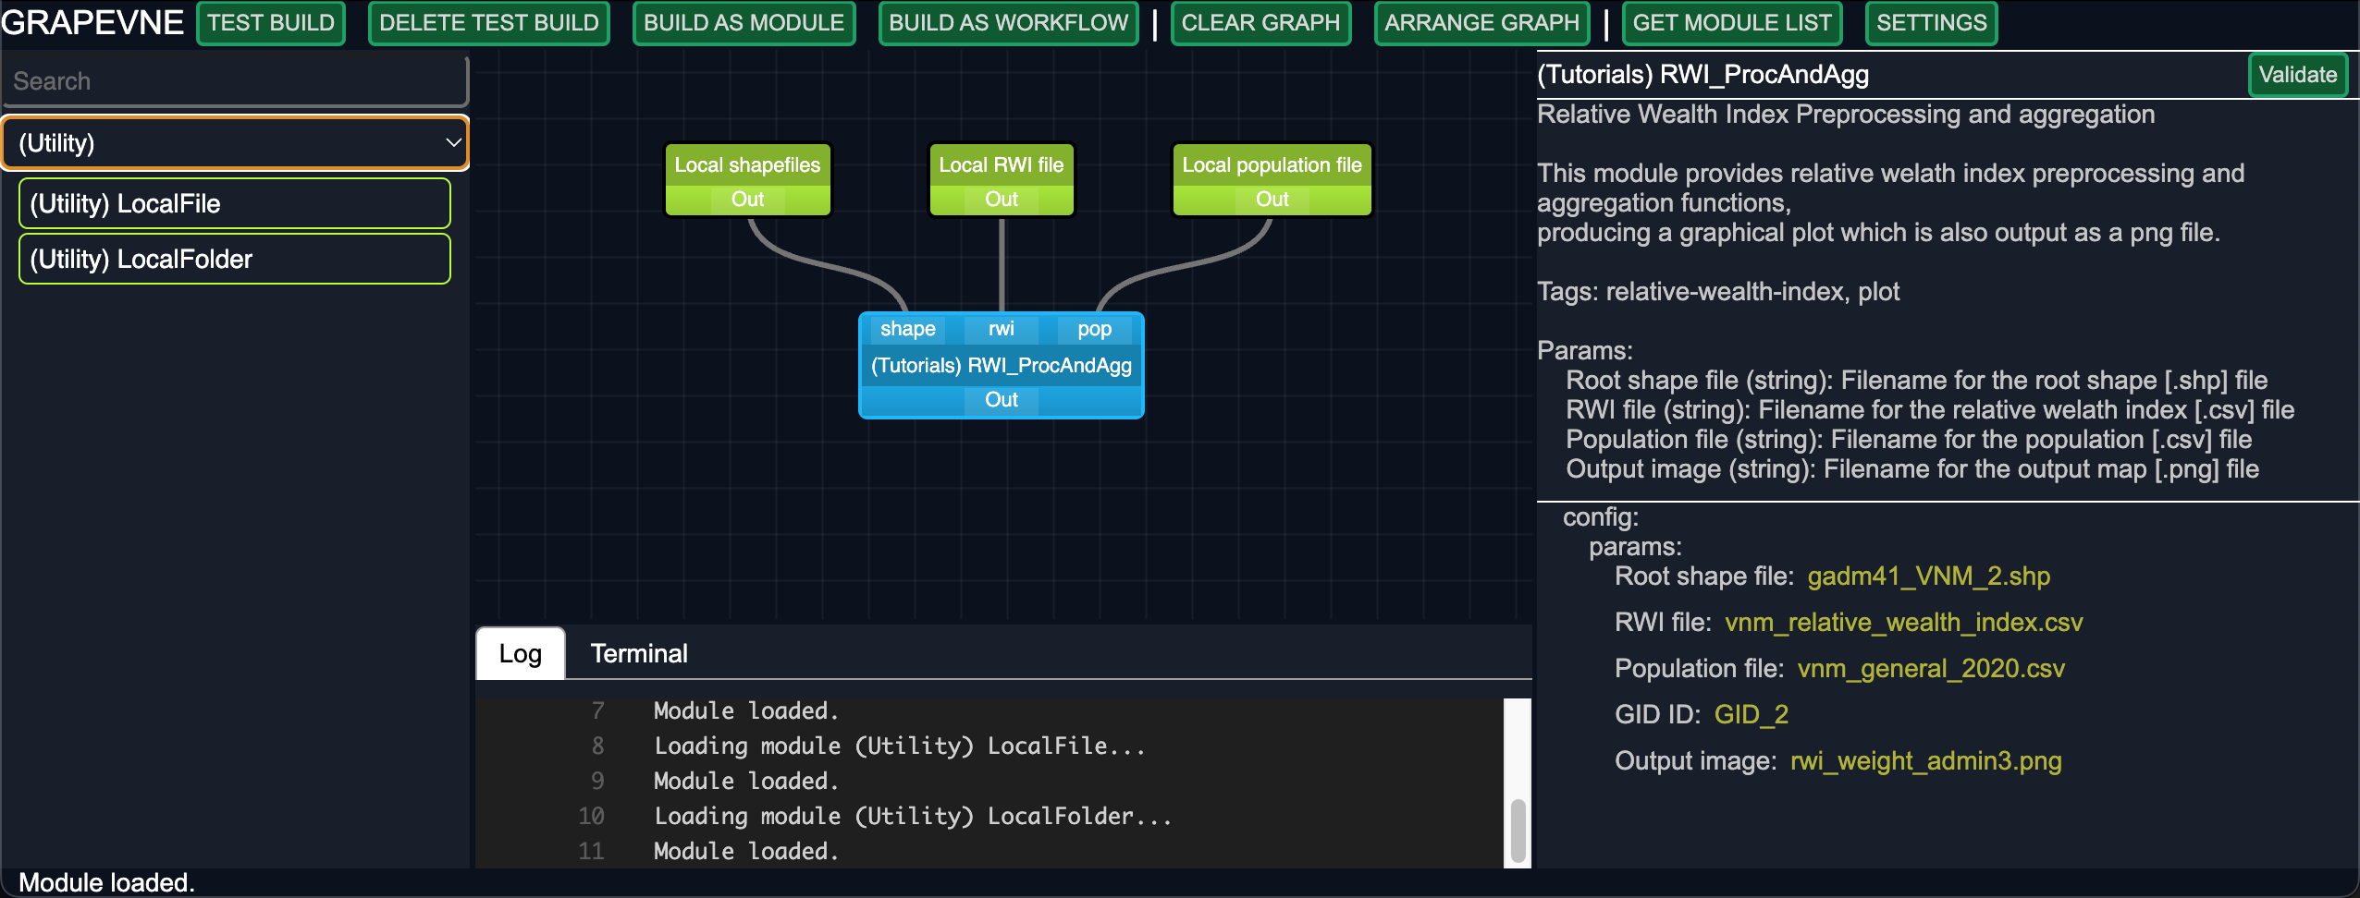The height and width of the screenshot is (898, 2360).
Task: Click Out port of Local population file node
Action: point(1272,200)
